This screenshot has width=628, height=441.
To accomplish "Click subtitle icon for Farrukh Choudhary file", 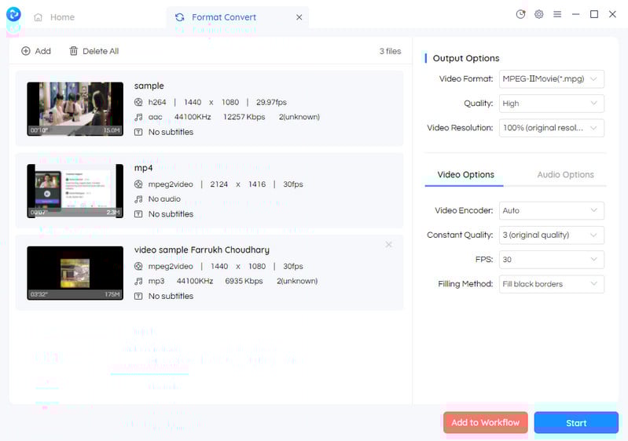I will 138,297.
